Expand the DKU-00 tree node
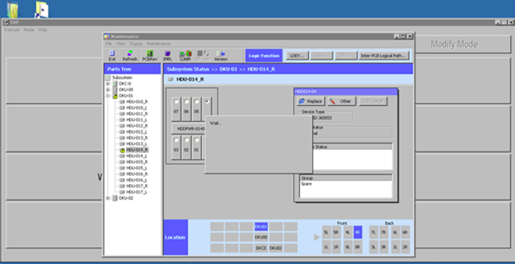This screenshot has width=515, height=264. 108,90
